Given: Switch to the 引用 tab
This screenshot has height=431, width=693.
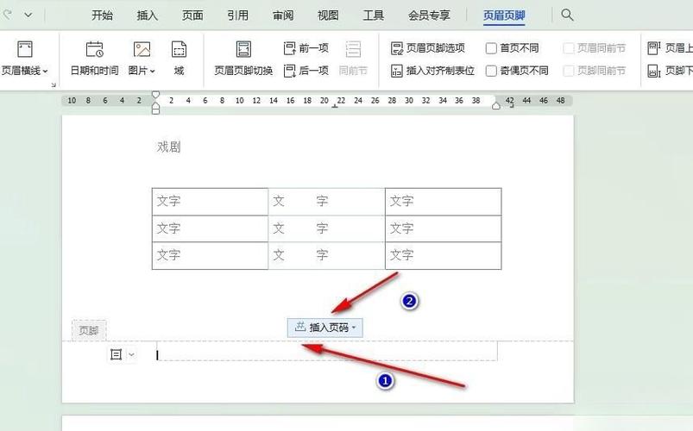Looking at the screenshot, I should [238, 16].
